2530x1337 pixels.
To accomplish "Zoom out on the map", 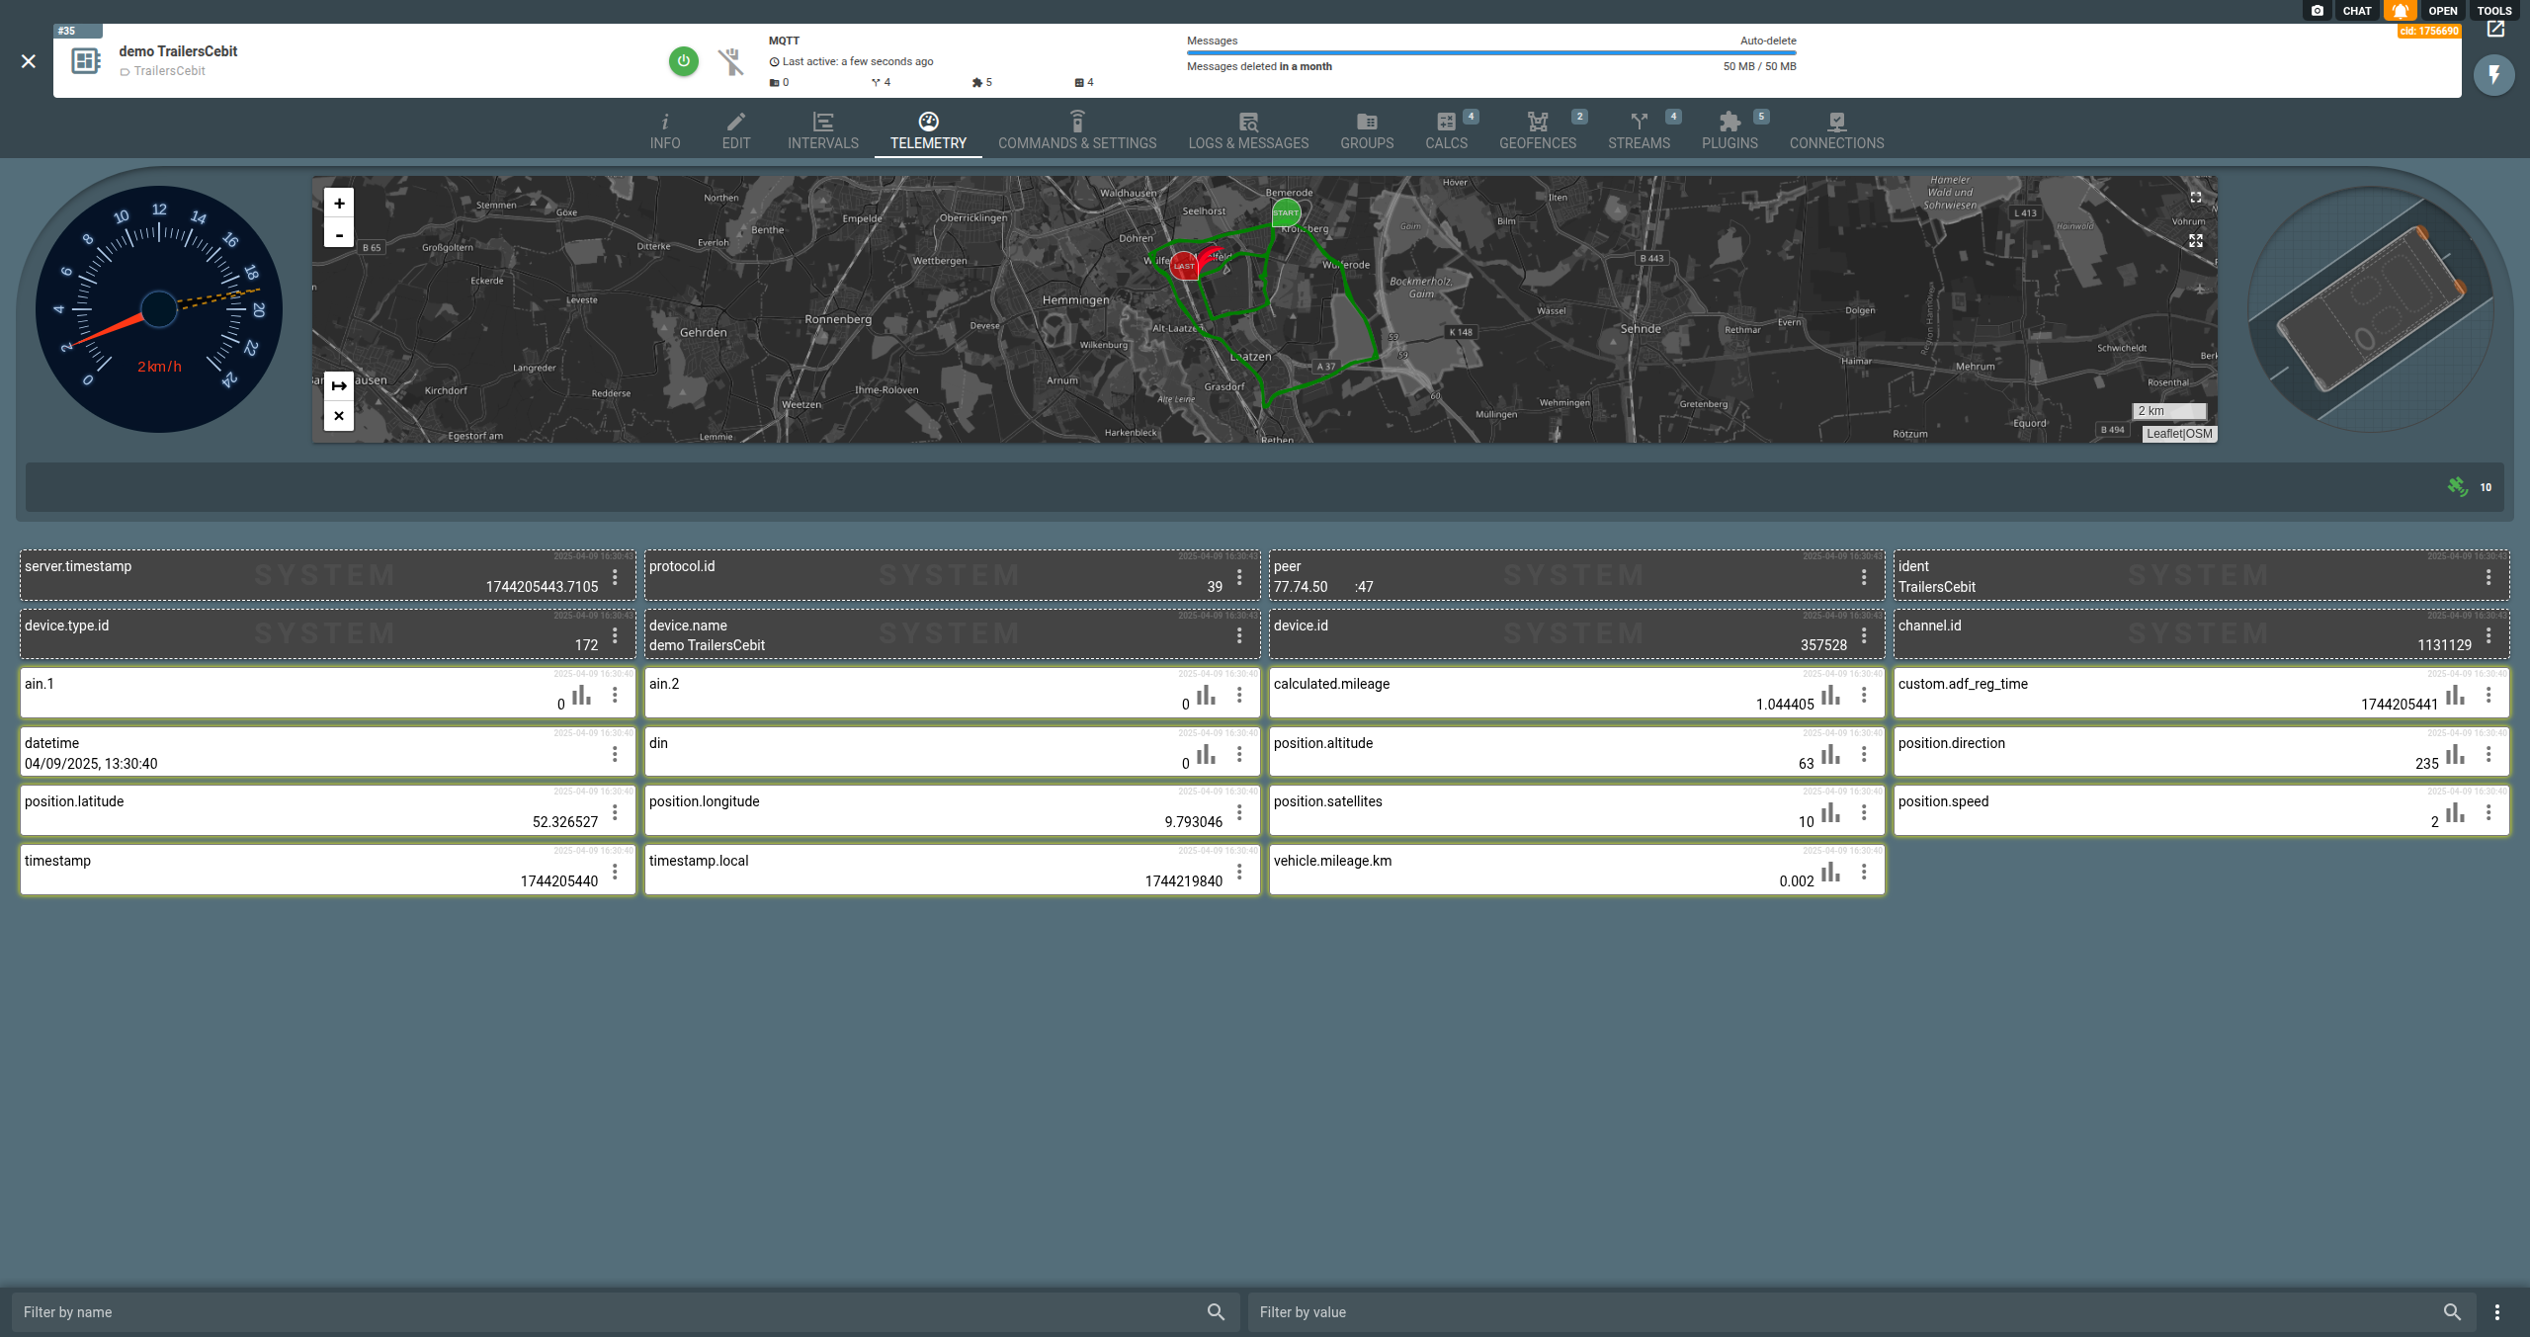I will pos(339,234).
